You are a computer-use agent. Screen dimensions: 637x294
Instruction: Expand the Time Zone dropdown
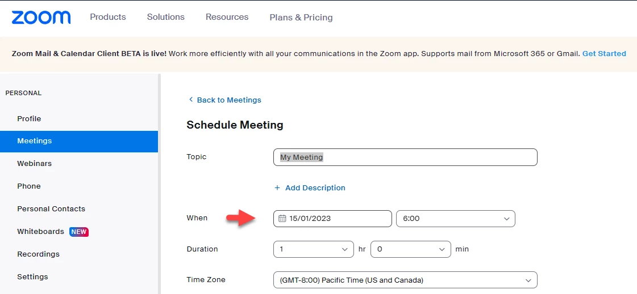[405, 280]
